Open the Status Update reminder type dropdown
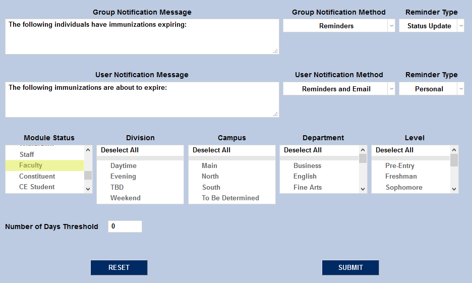 click(431, 26)
